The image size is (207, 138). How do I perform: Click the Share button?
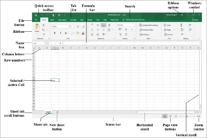[x=195, y=20]
